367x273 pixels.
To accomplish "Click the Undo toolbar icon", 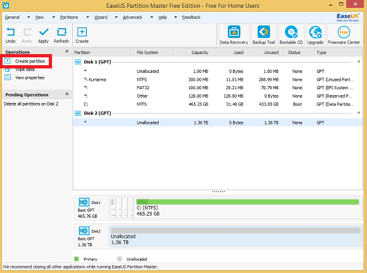I will tap(10, 32).
